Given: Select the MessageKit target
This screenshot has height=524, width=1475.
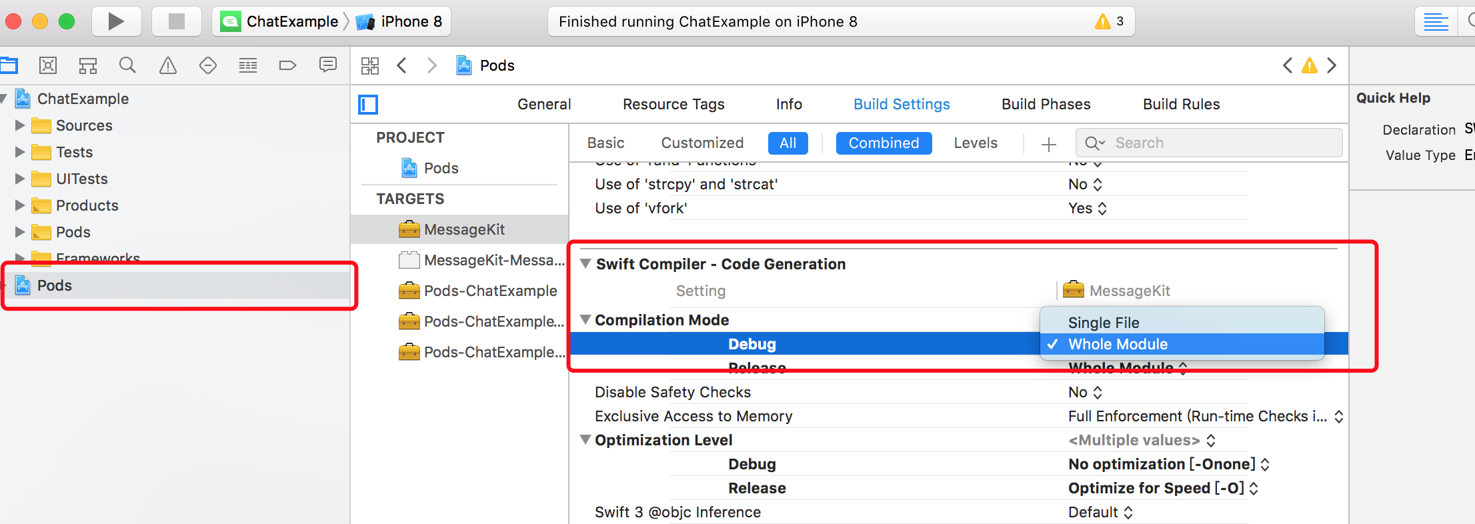Looking at the screenshot, I should point(460,229).
